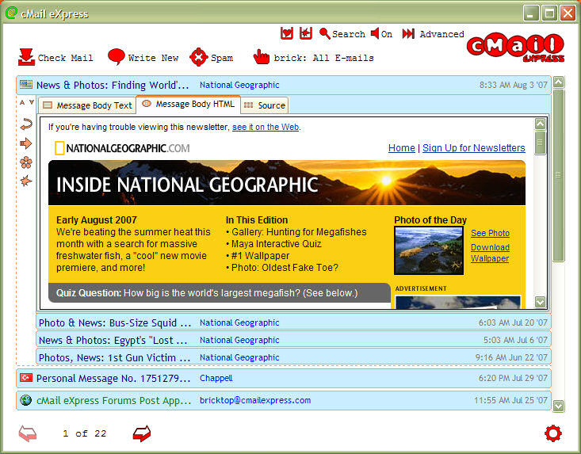The image size is (581, 454).
Task: Click the orange reply curved arrow icon
Action: click(x=26, y=124)
